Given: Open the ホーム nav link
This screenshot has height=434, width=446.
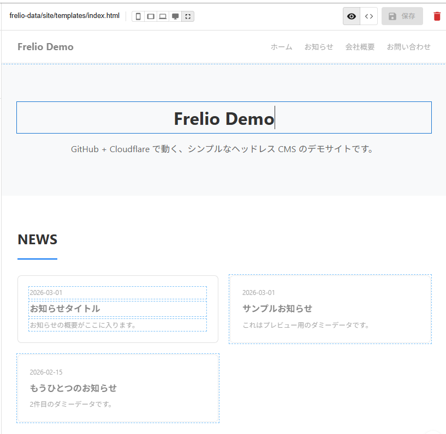Looking at the screenshot, I should pyautogui.click(x=281, y=47).
